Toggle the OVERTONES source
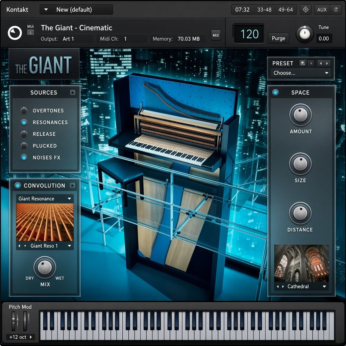This screenshot has height=346, width=346. [24, 110]
